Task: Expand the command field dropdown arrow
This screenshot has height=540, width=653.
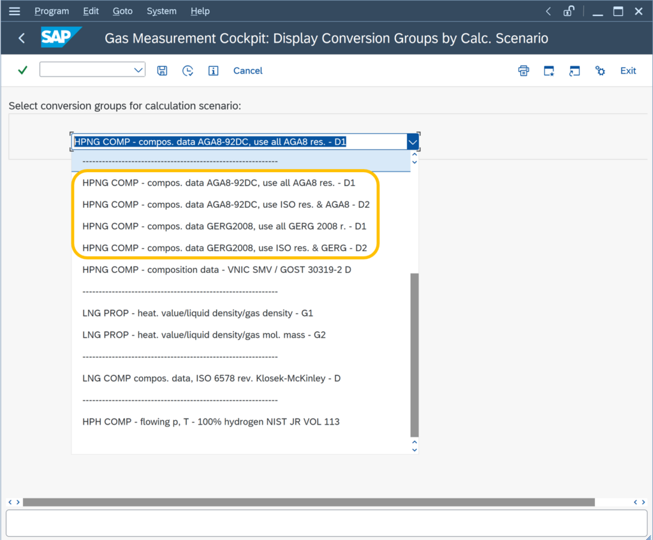Action: [138, 70]
